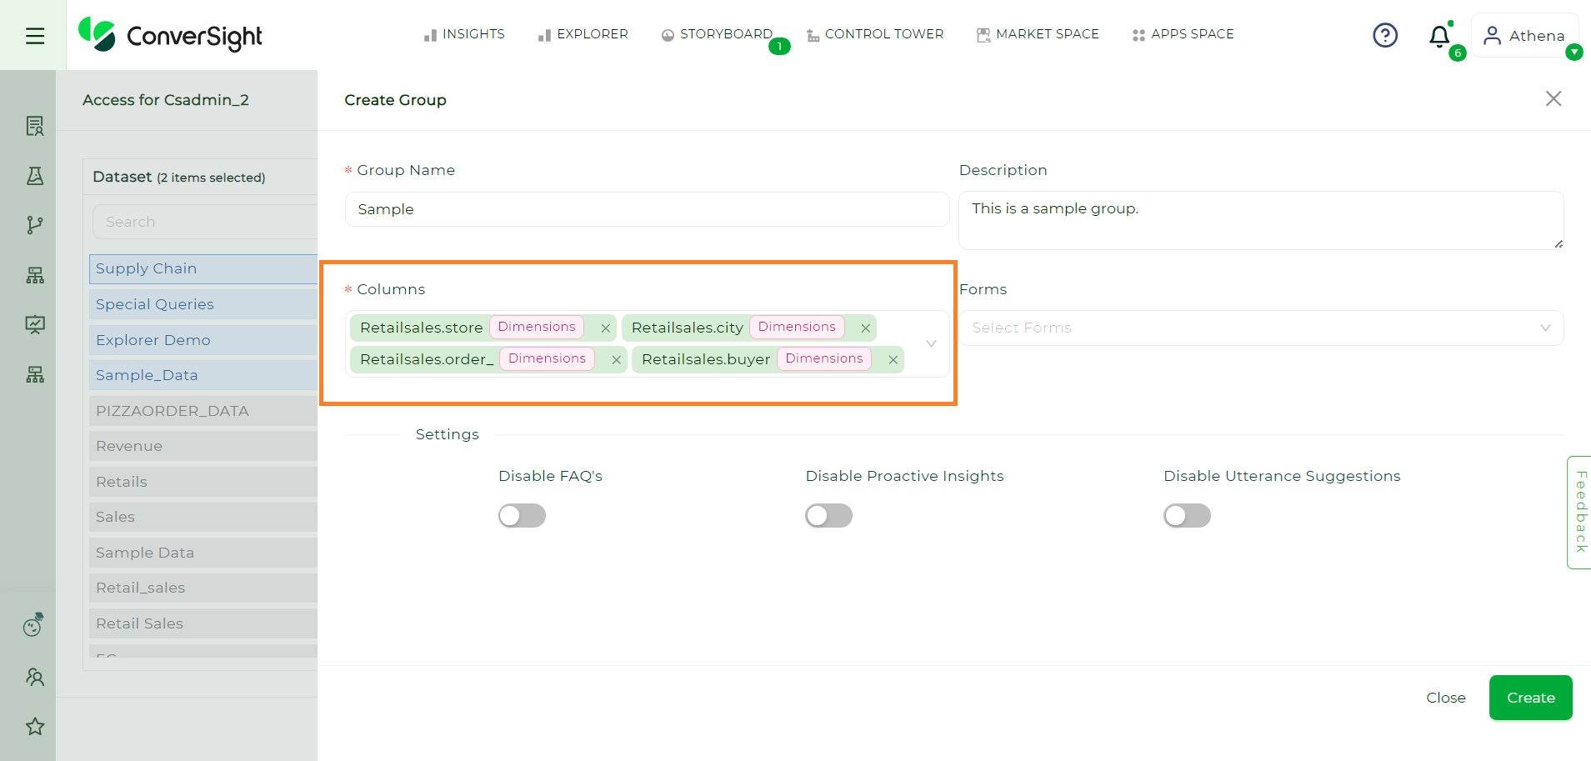Screen dimensions: 1591x761
Task: Open the flask lab sidebar icon
Action: (34, 176)
